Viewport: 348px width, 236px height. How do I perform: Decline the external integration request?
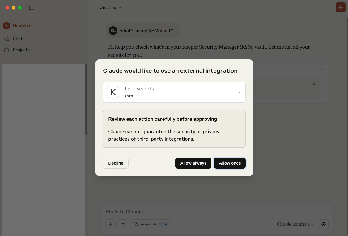pyautogui.click(x=116, y=163)
